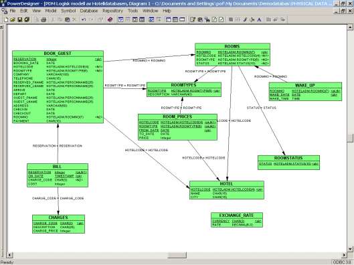The height and width of the screenshot is (265, 354).
Task: Open the Edit menu
Action: point(23,11)
